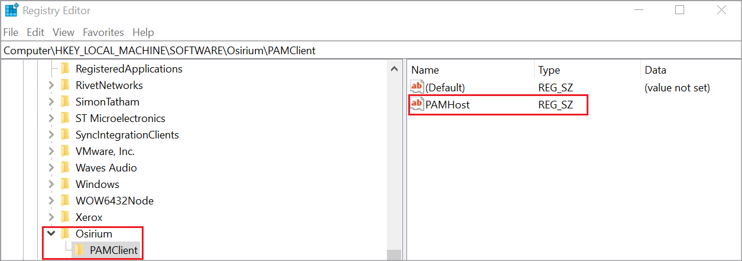742x261 pixels.
Task: Click the registry path address bar
Action: [x=354, y=51]
